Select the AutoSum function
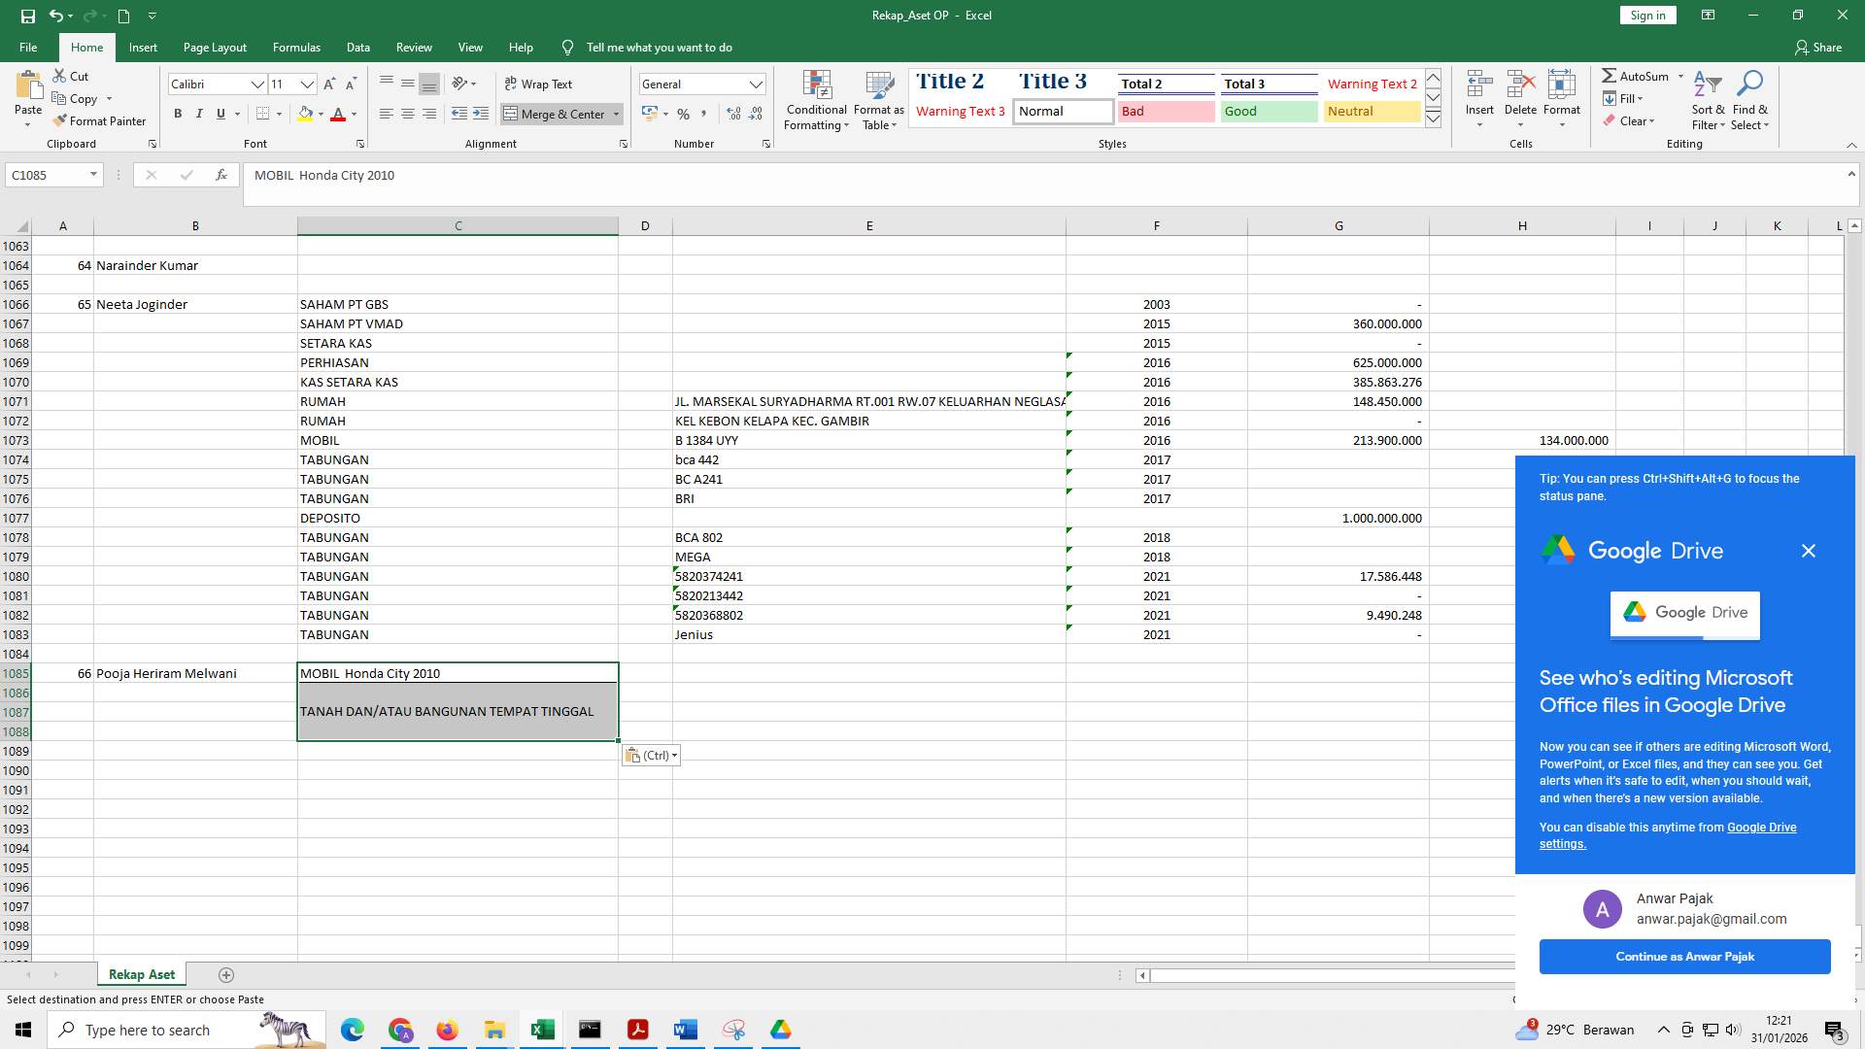1865x1049 pixels. 1638,76
